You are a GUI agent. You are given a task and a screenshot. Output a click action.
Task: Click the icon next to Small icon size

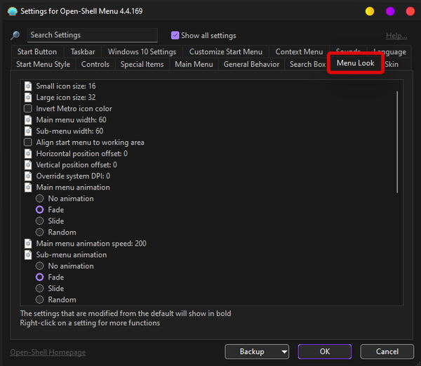(x=28, y=86)
